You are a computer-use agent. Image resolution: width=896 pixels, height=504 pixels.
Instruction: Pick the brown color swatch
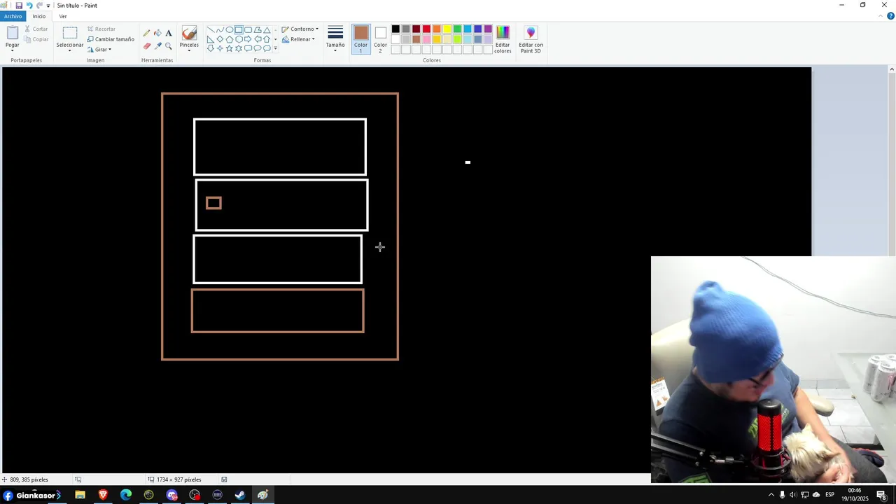coord(416,39)
